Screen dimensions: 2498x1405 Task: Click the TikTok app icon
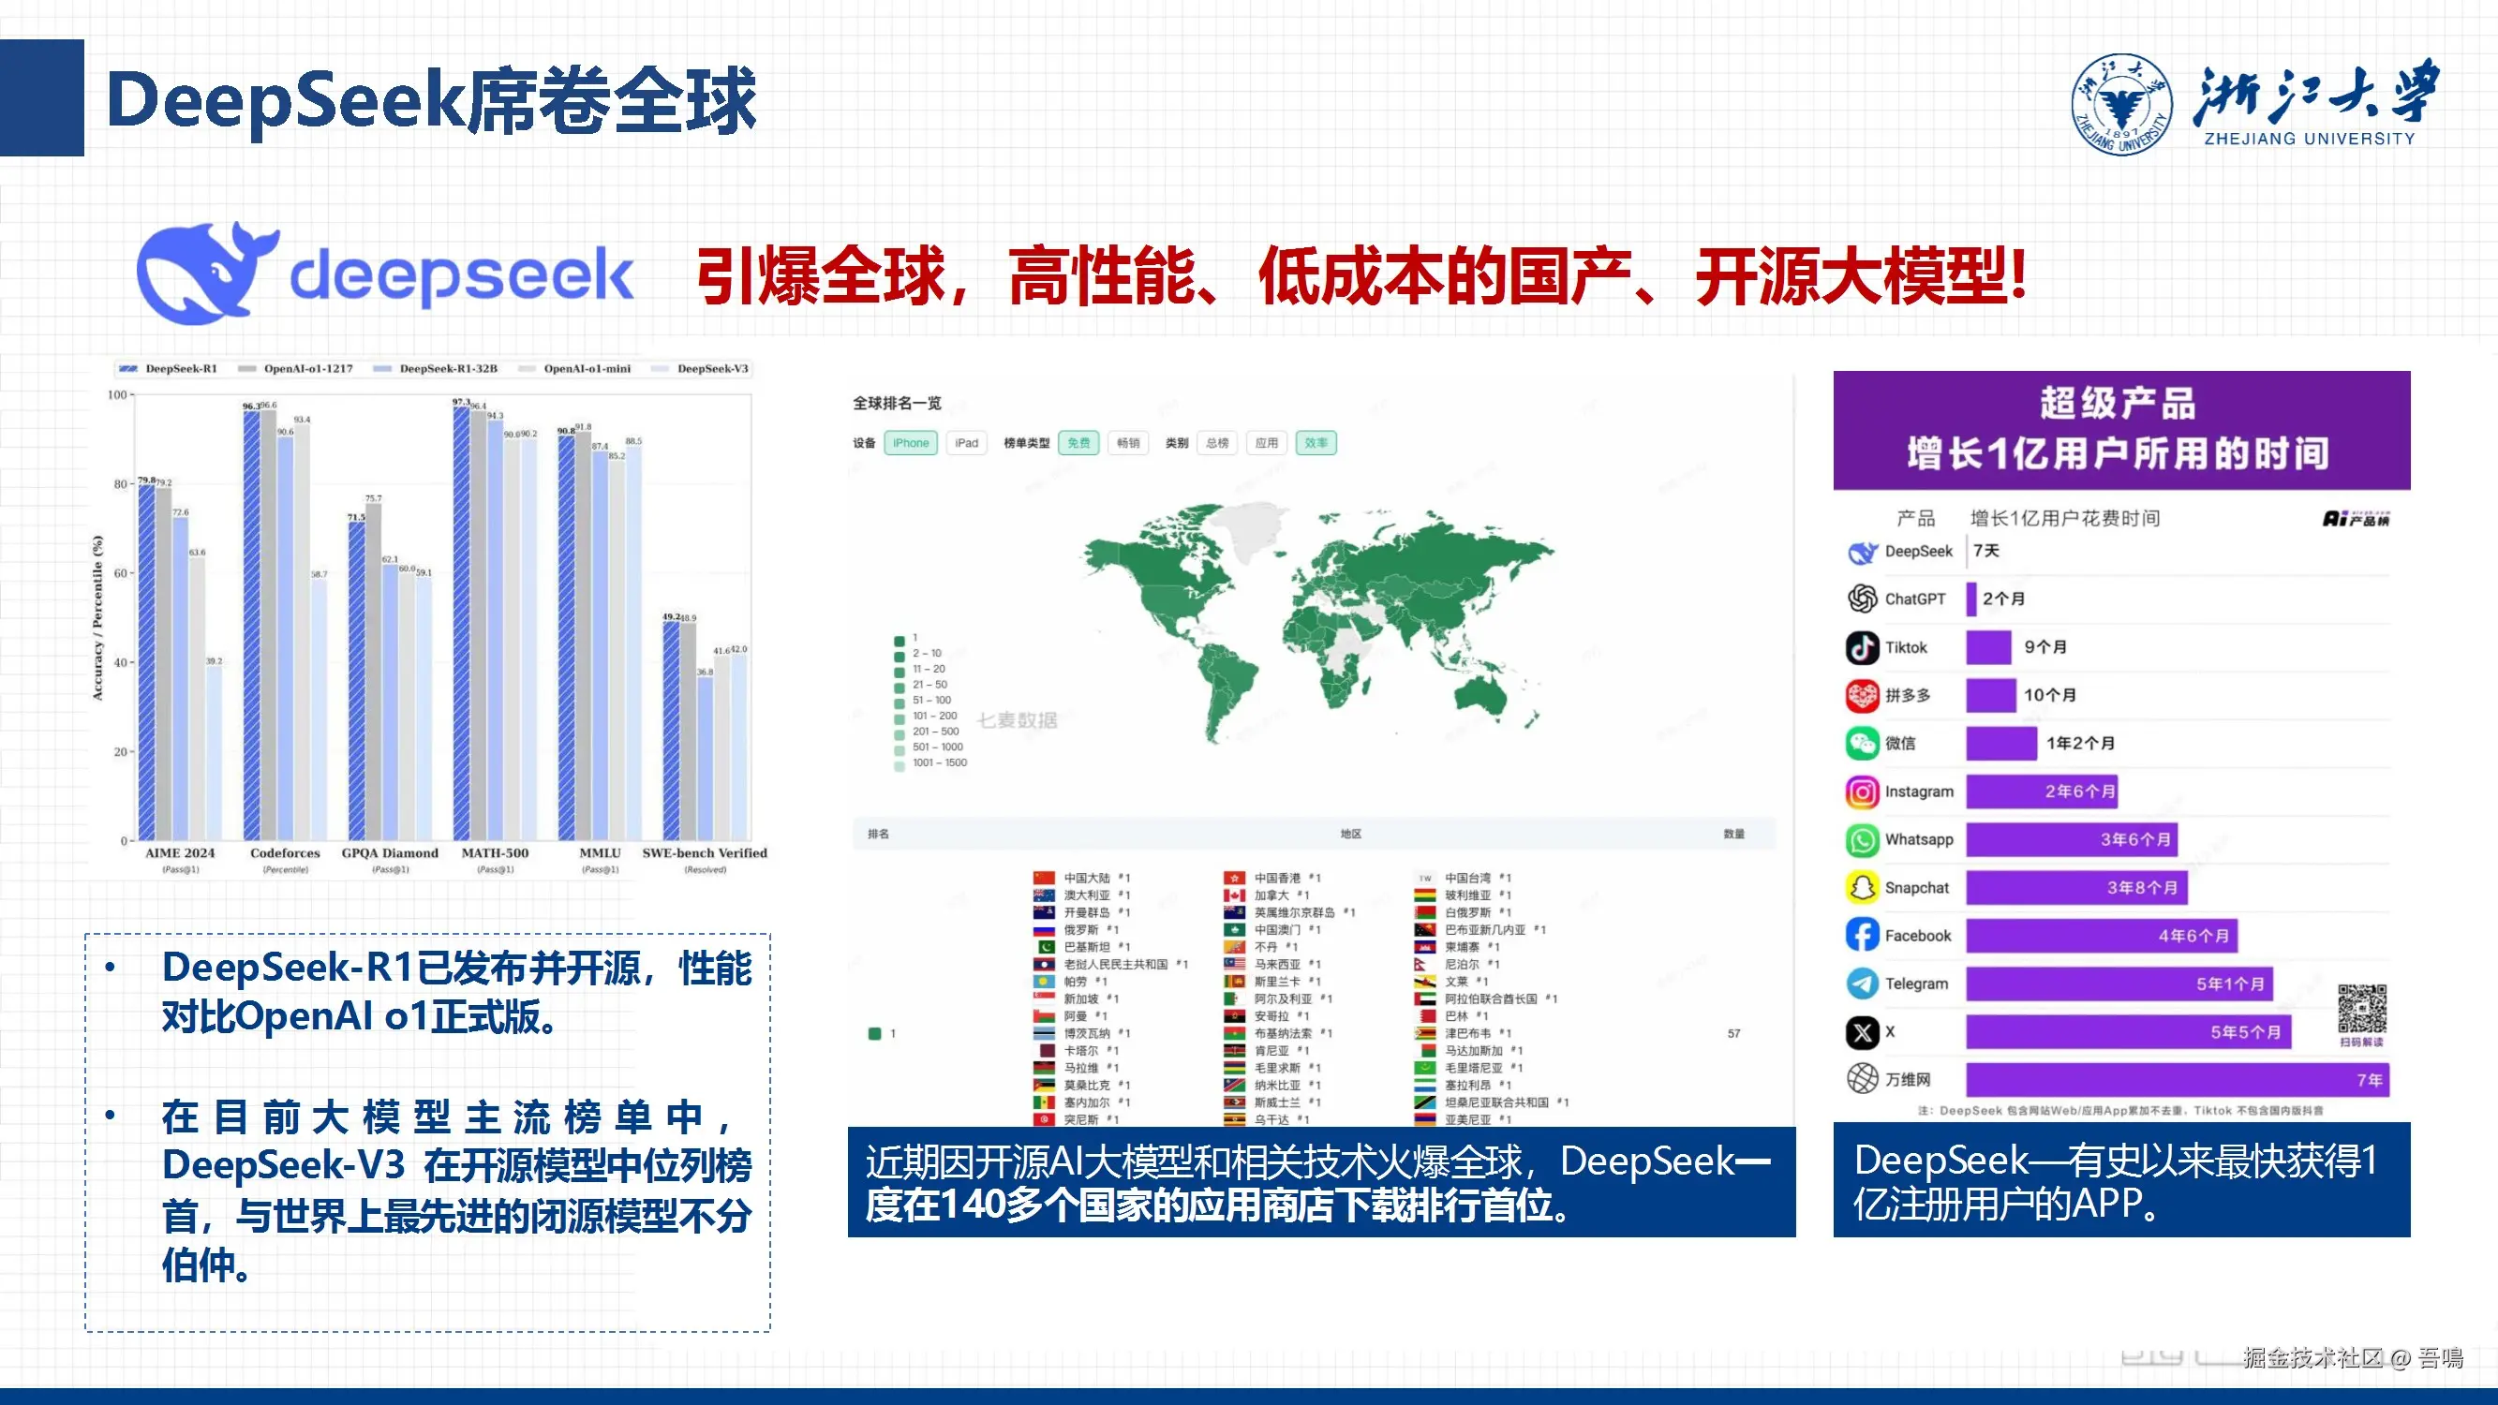coord(1862,646)
